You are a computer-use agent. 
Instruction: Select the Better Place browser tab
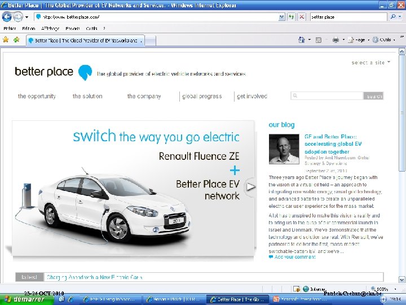click(85, 41)
